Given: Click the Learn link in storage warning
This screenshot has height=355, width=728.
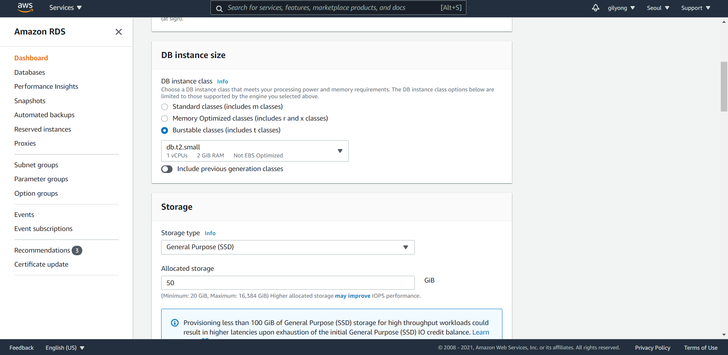Looking at the screenshot, I should click(480, 332).
